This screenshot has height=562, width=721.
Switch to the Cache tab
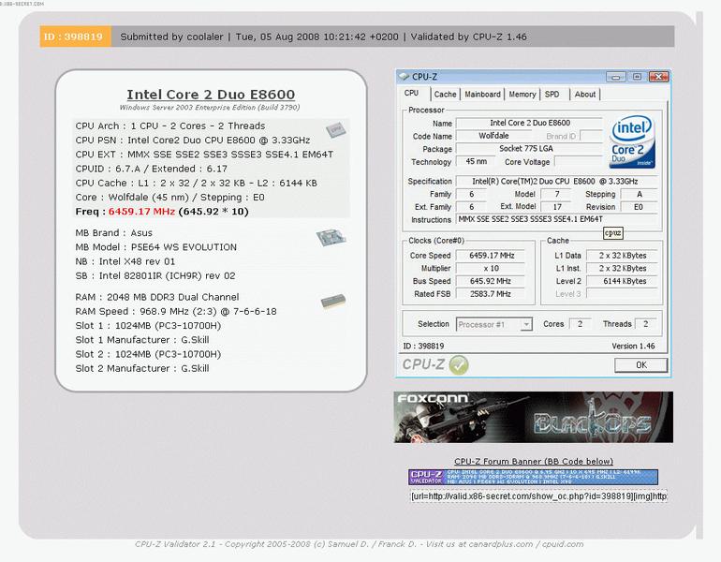(445, 95)
